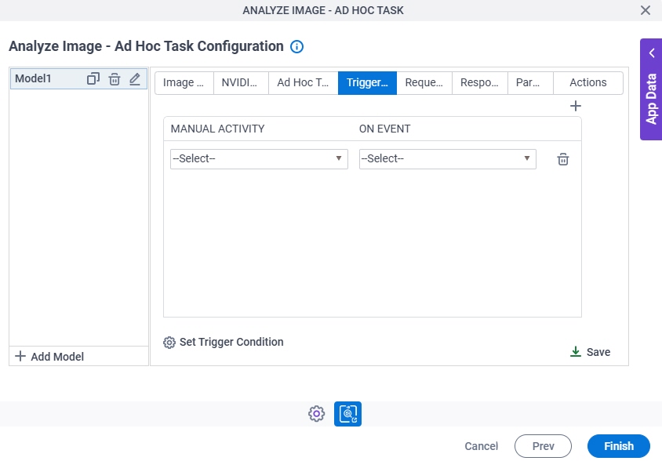The height and width of the screenshot is (461, 662).
Task: Open the On Event dropdown
Action: 448,158
